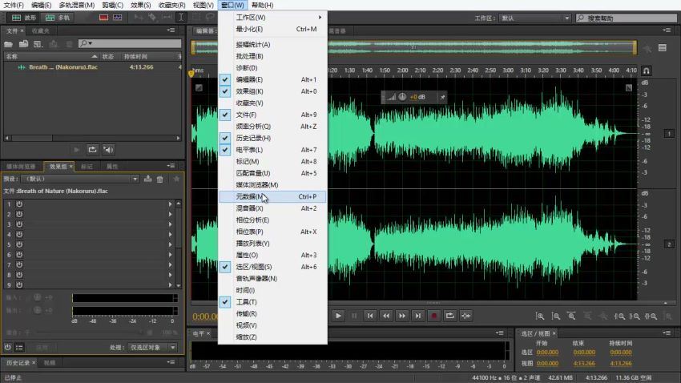Click the Rewind transport button
The height and width of the screenshot is (383, 681).
pos(386,316)
